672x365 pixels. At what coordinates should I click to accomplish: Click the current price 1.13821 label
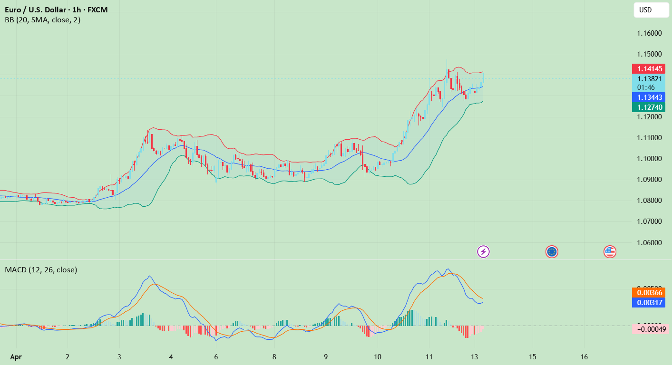[648, 79]
